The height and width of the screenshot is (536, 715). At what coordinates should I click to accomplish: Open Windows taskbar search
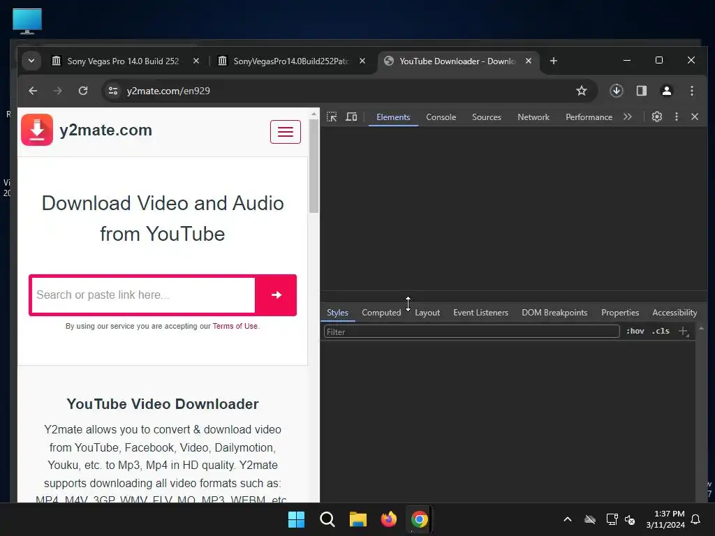point(327,519)
